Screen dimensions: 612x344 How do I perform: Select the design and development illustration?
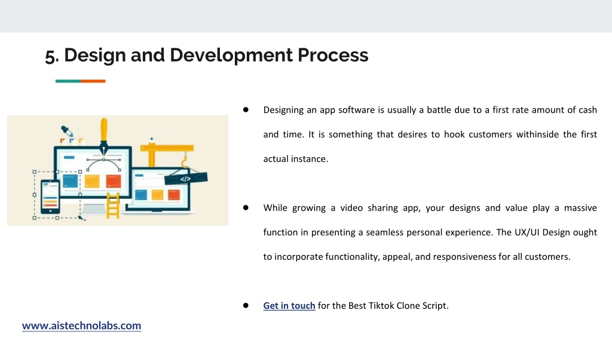(118, 170)
